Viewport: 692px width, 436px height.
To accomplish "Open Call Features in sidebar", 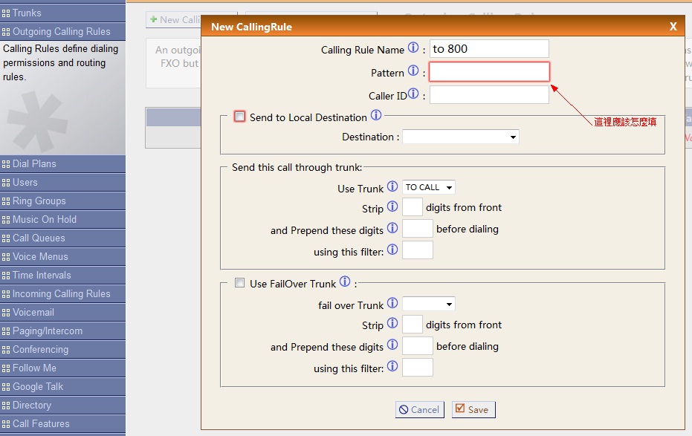I will 62,423.
